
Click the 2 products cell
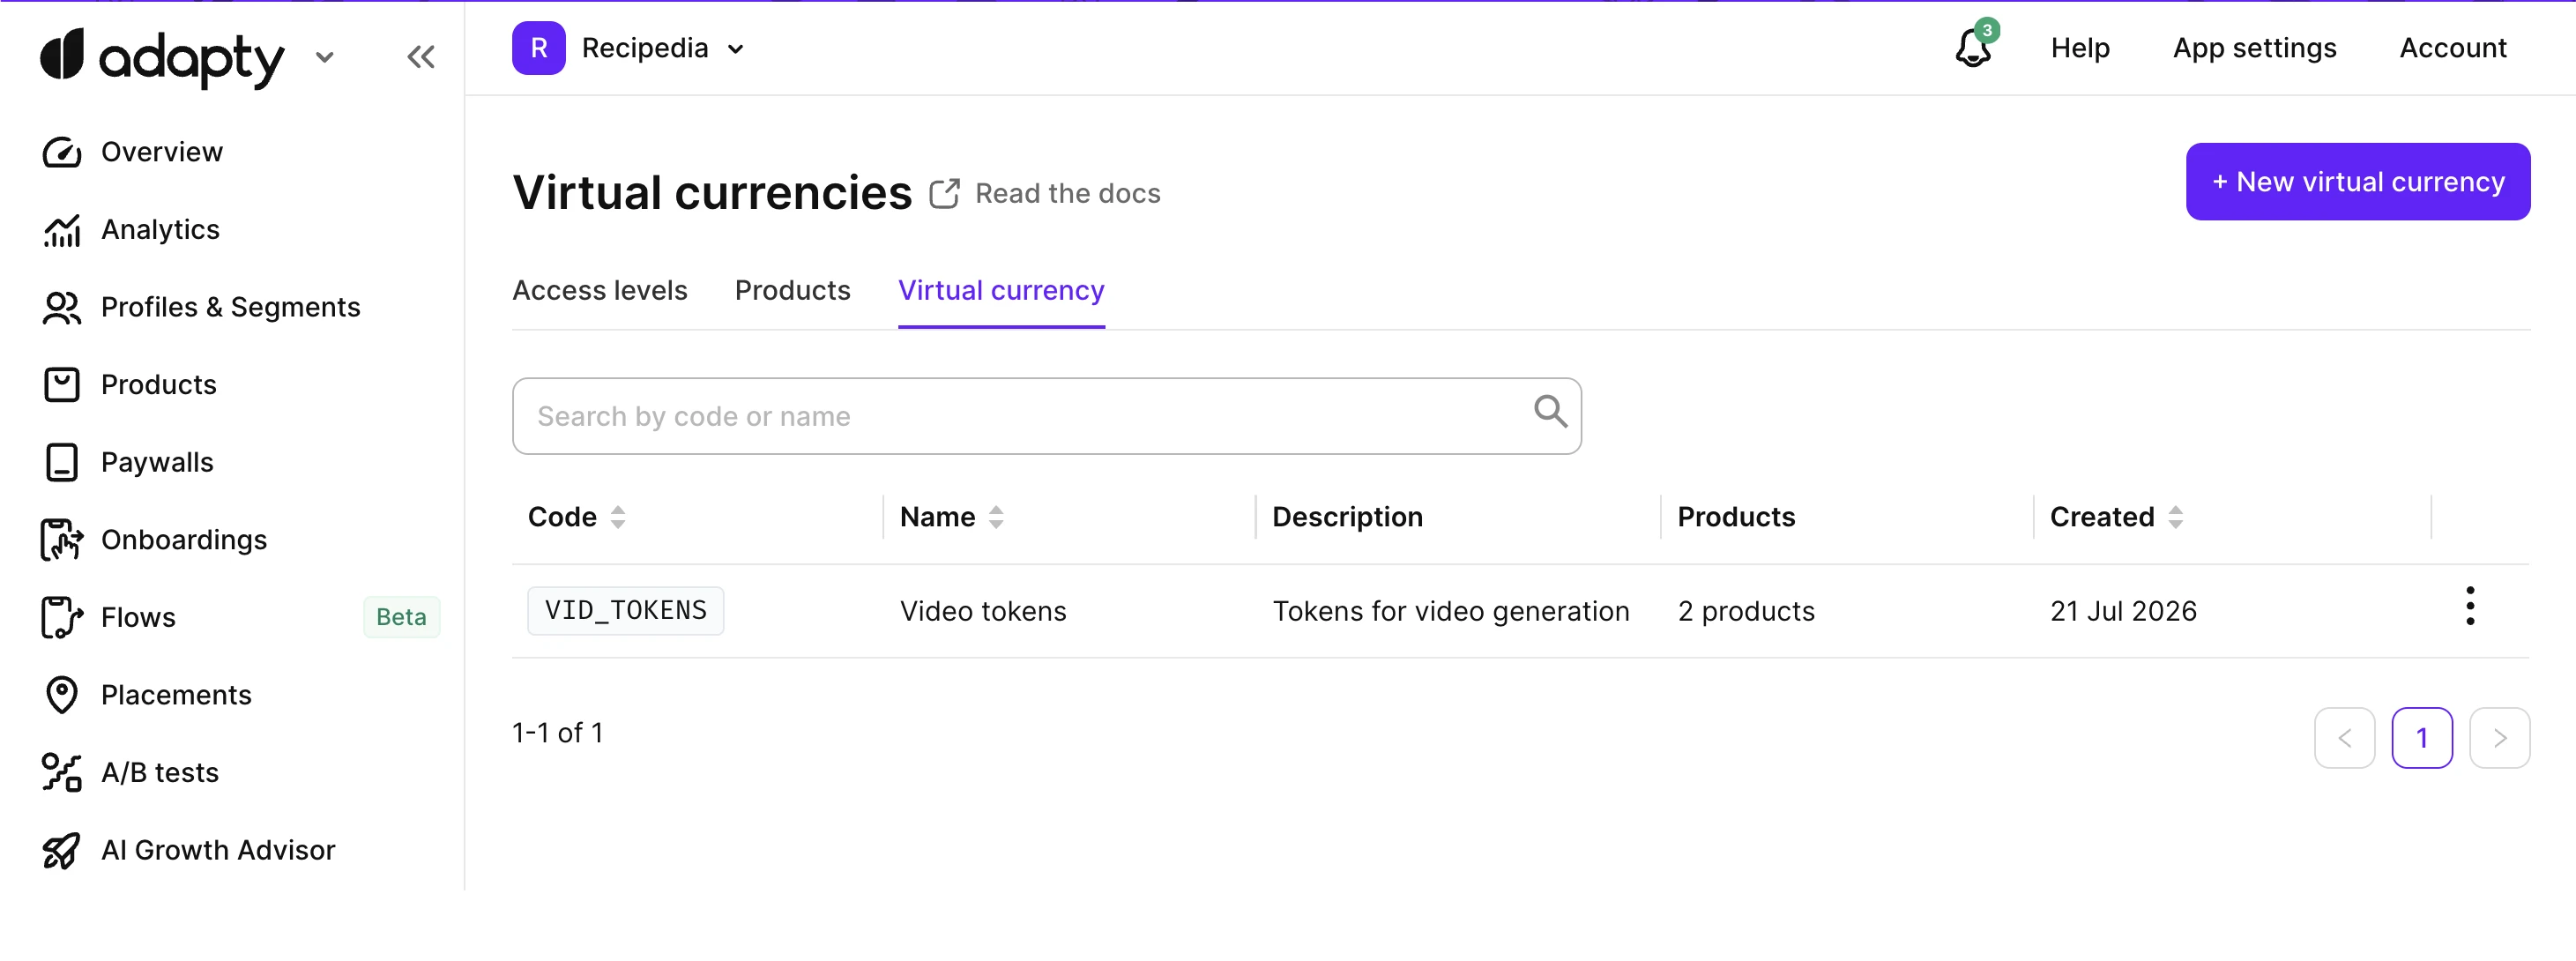click(x=1746, y=611)
